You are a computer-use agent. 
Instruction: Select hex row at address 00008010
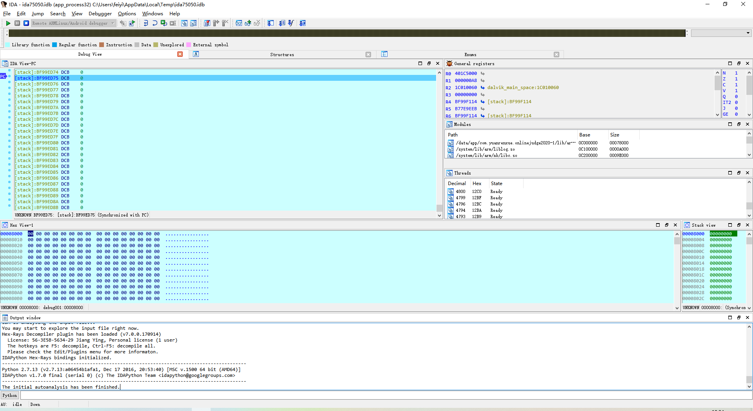tap(105, 240)
